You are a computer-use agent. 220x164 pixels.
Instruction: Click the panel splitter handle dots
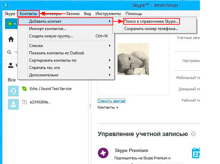(x=90, y=106)
